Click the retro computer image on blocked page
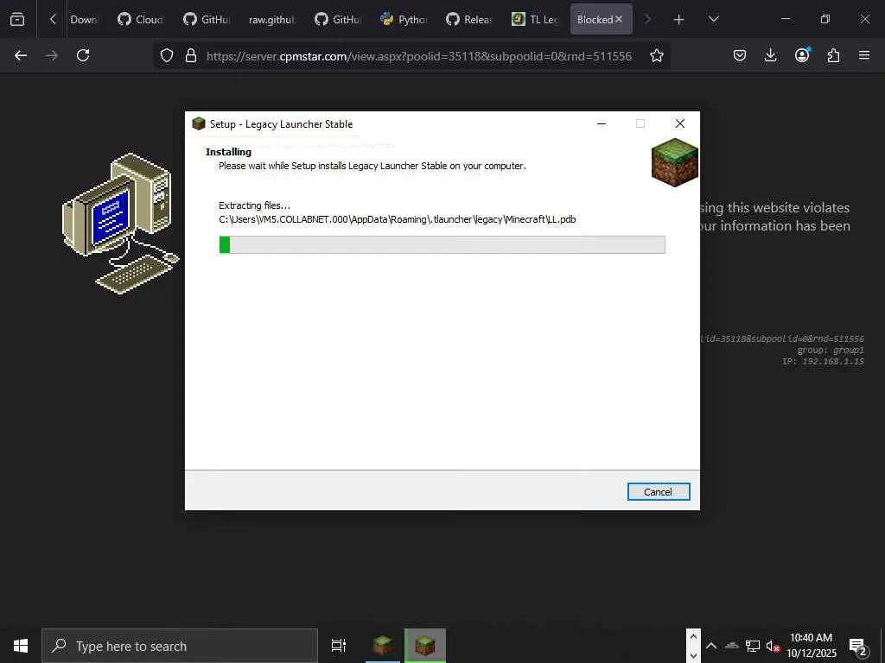Screen dimensions: 885x663 (120, 224)
